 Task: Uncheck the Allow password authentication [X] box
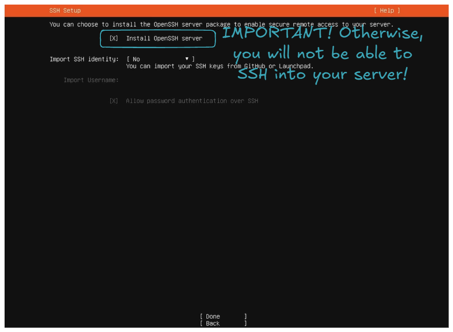114,101
